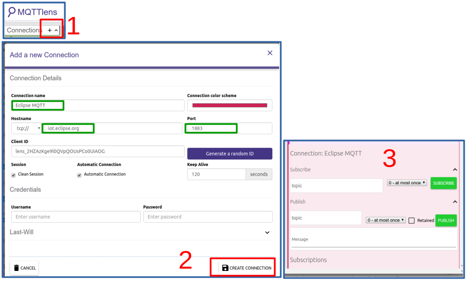Click the Connection: Eclipse MQTT heading
Viewport: 468px width, 281px height.
click(325, 154)
